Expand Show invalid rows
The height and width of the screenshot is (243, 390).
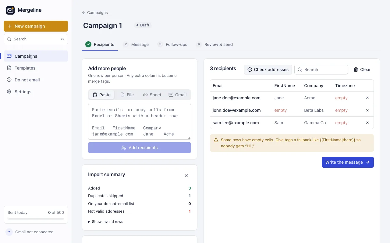point(106,222)
